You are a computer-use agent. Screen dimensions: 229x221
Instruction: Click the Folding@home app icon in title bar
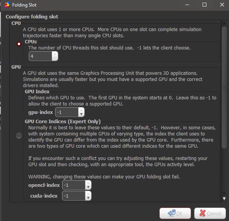coord(7,5)
